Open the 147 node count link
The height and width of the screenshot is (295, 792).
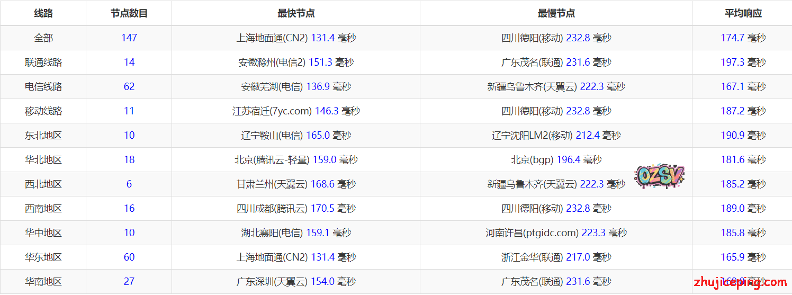tap(129, 38)
